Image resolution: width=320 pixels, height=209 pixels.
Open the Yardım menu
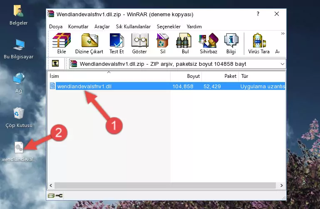click(194, 27)
